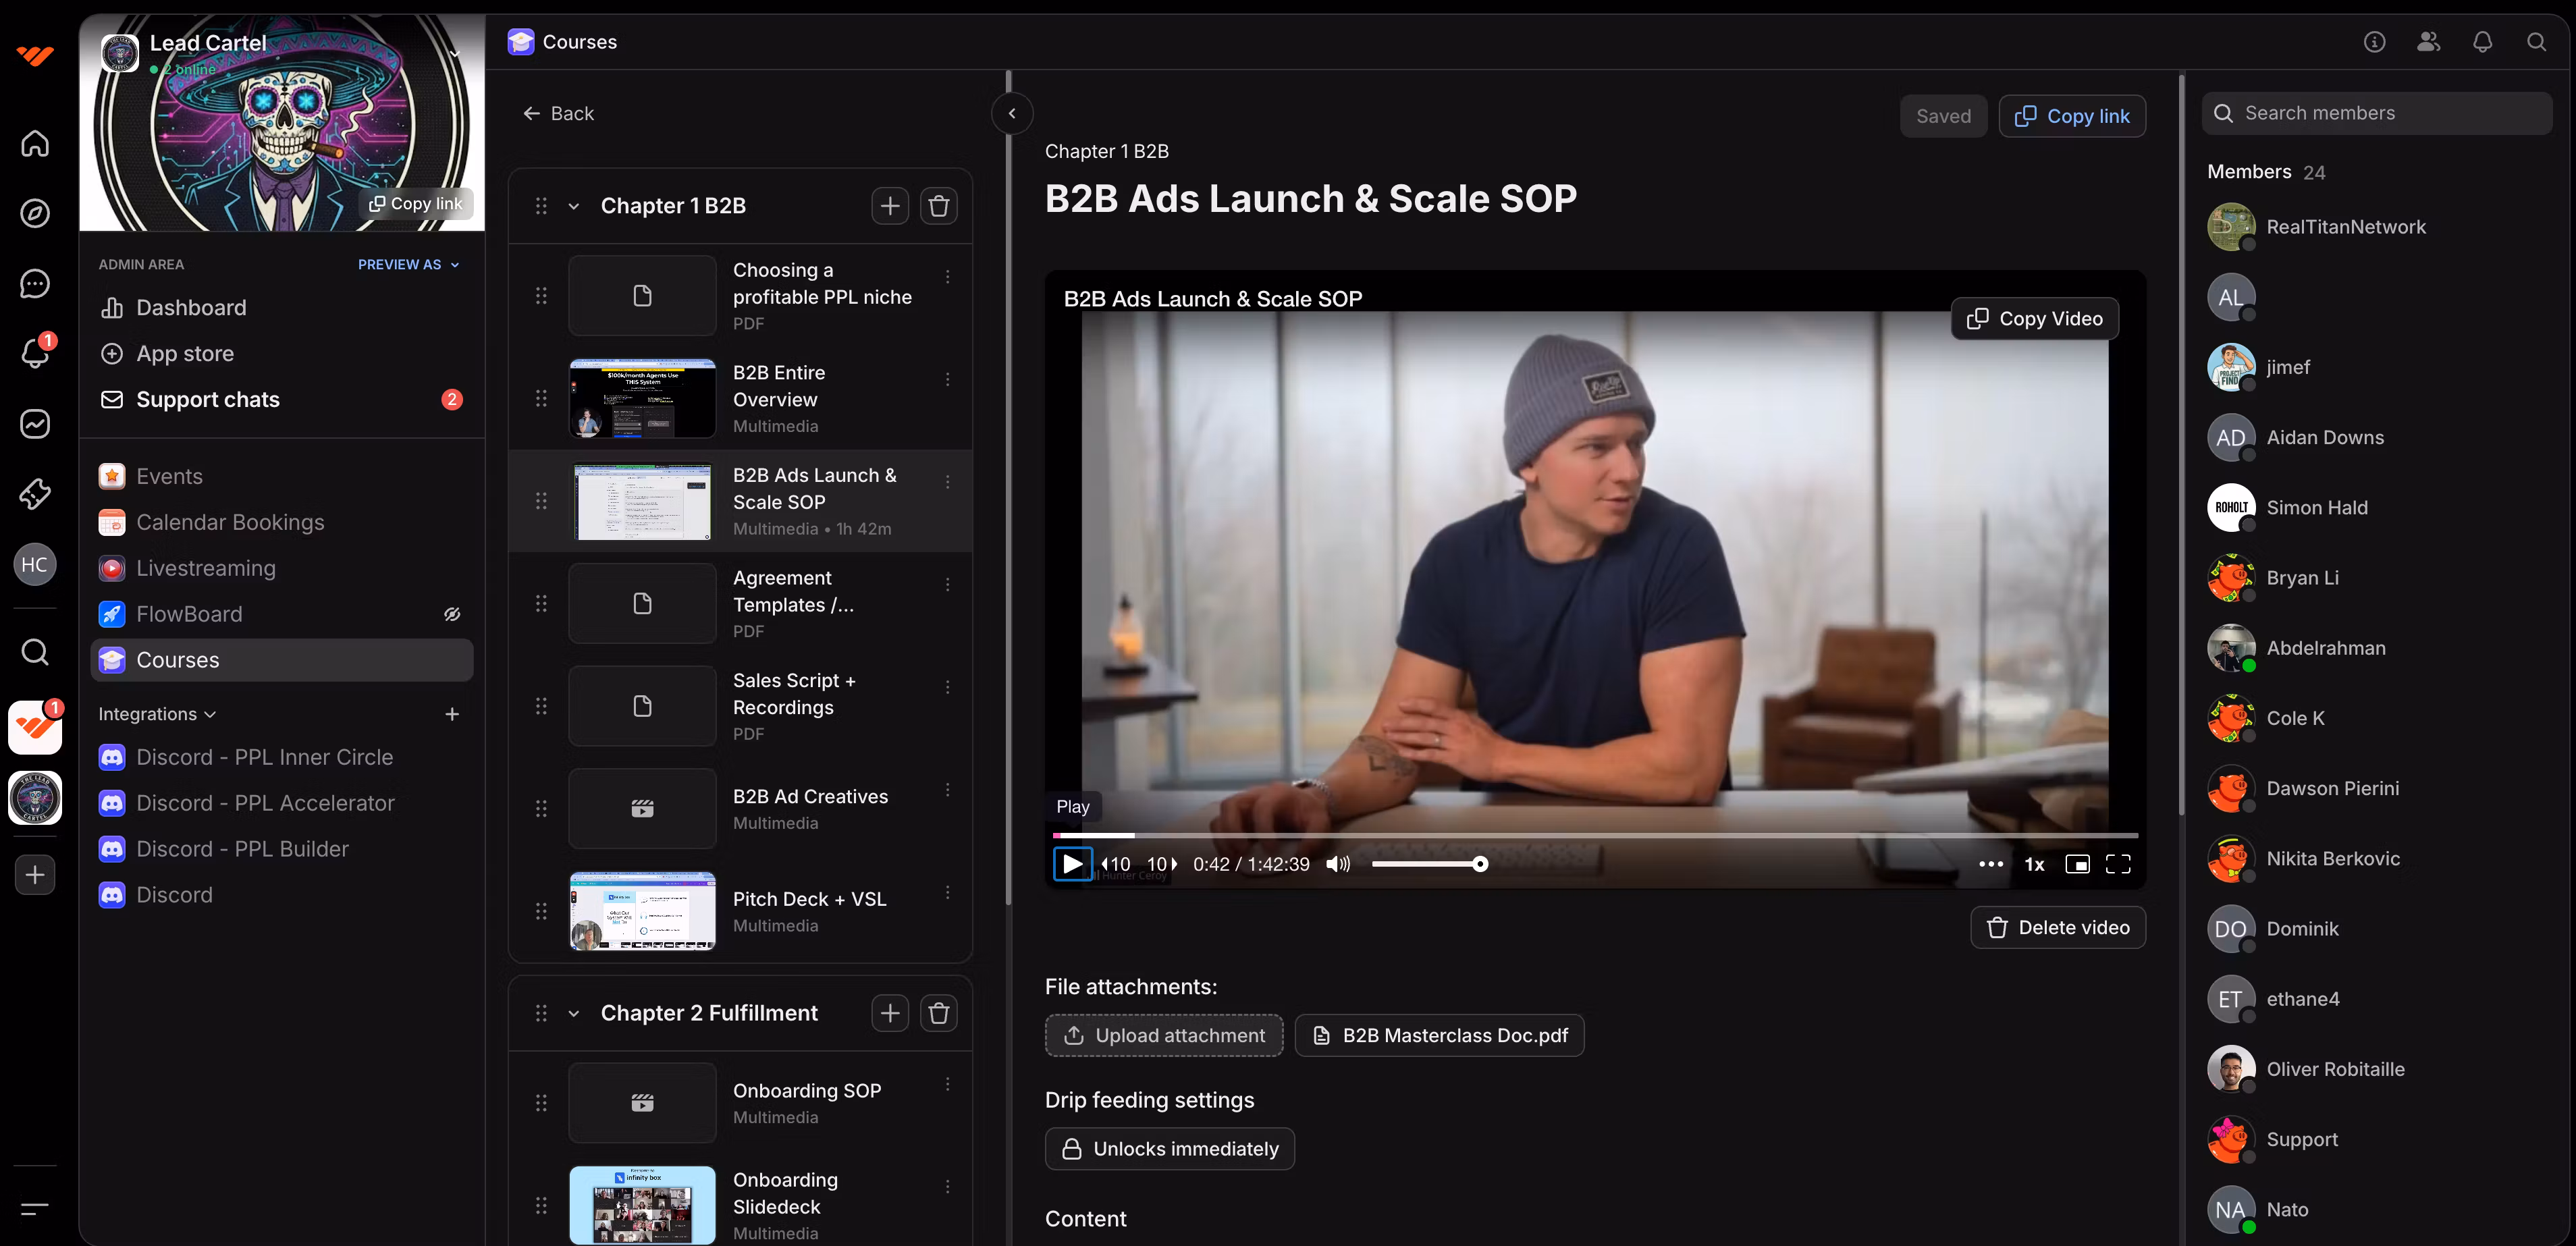
Task: Open the Preview As dropdown
Action: pyautogui.click(x=408, y=264)
